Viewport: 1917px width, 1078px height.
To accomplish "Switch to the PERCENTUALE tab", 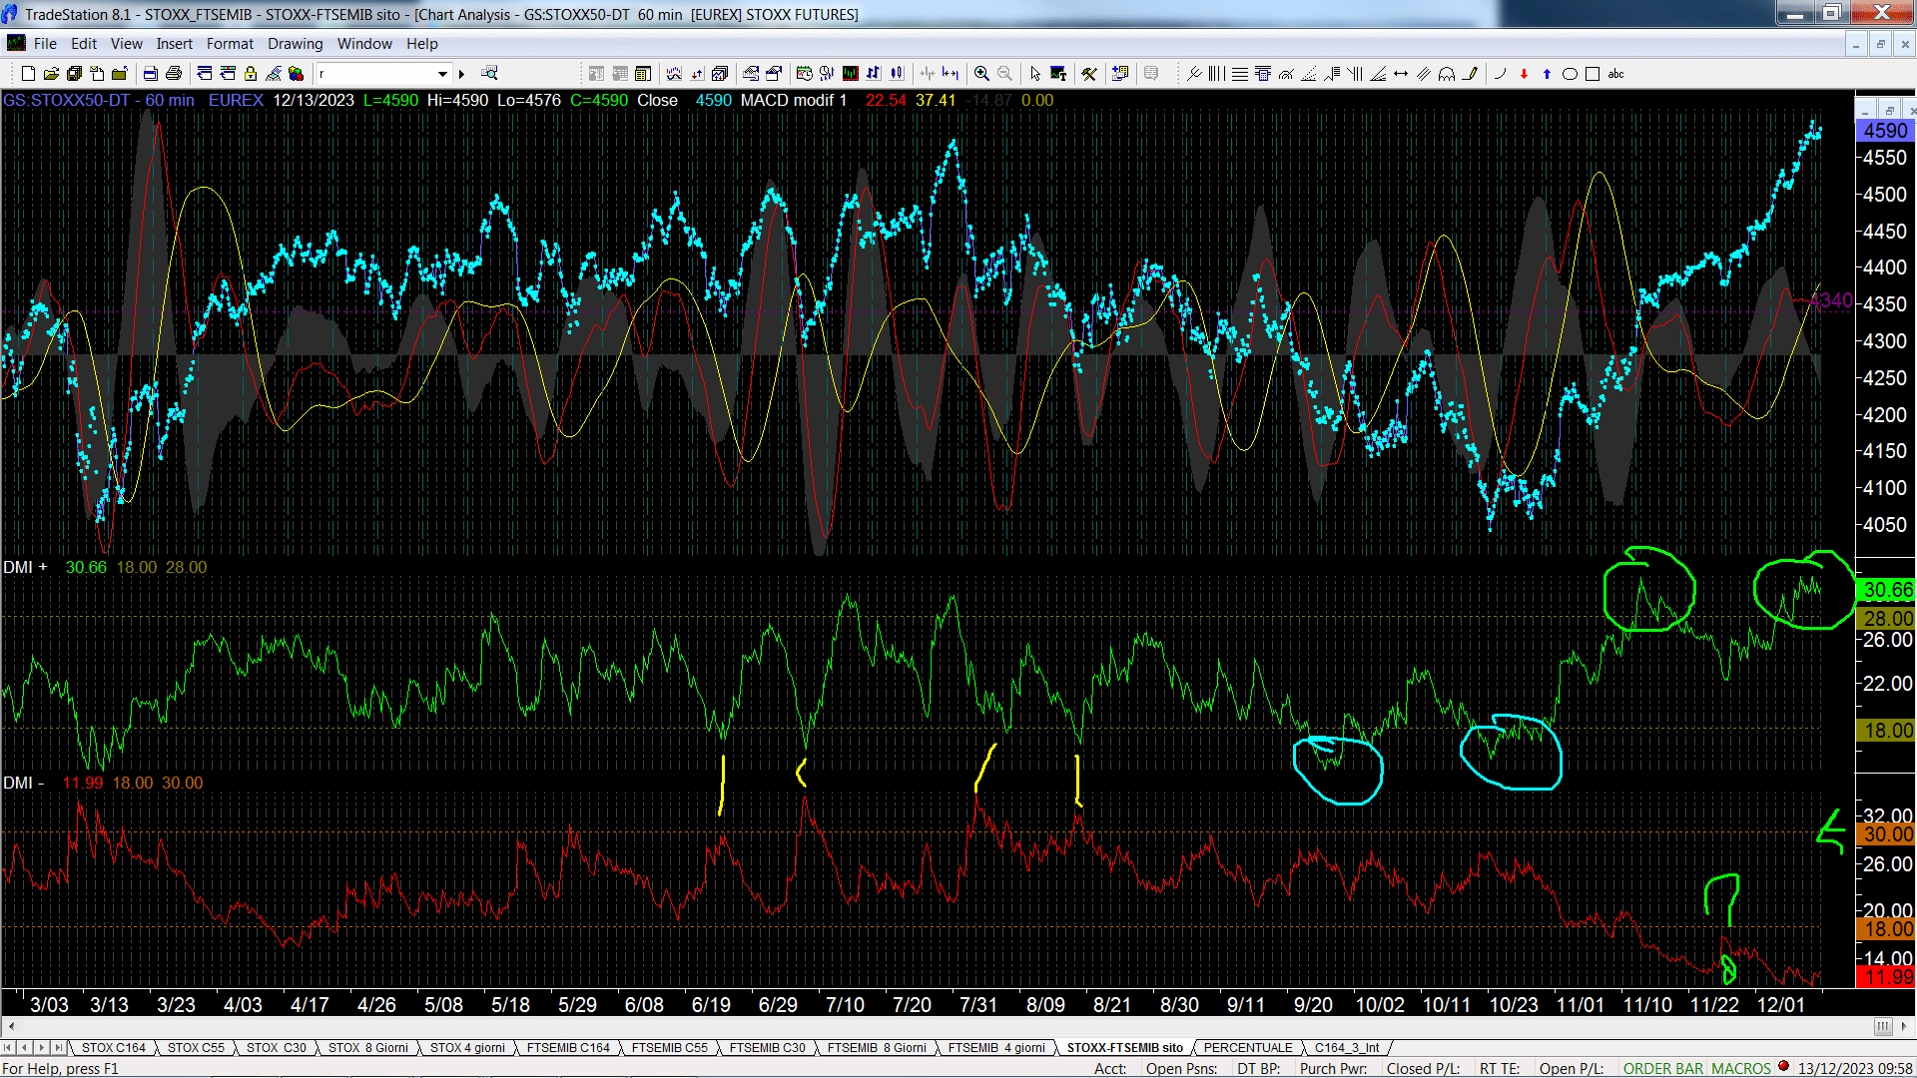I will [x=1248, y=1047].
